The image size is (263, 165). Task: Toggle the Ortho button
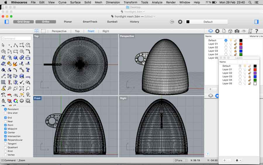point(46,22)
